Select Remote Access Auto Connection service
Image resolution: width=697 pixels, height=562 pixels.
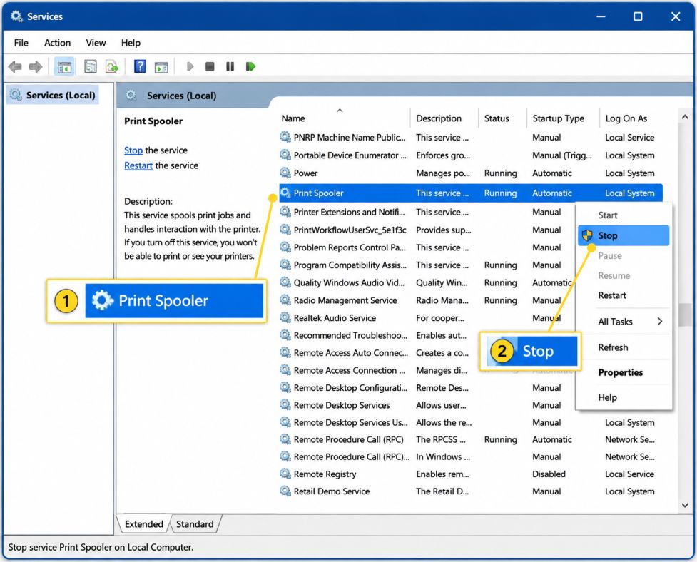(x=379, y=353)
